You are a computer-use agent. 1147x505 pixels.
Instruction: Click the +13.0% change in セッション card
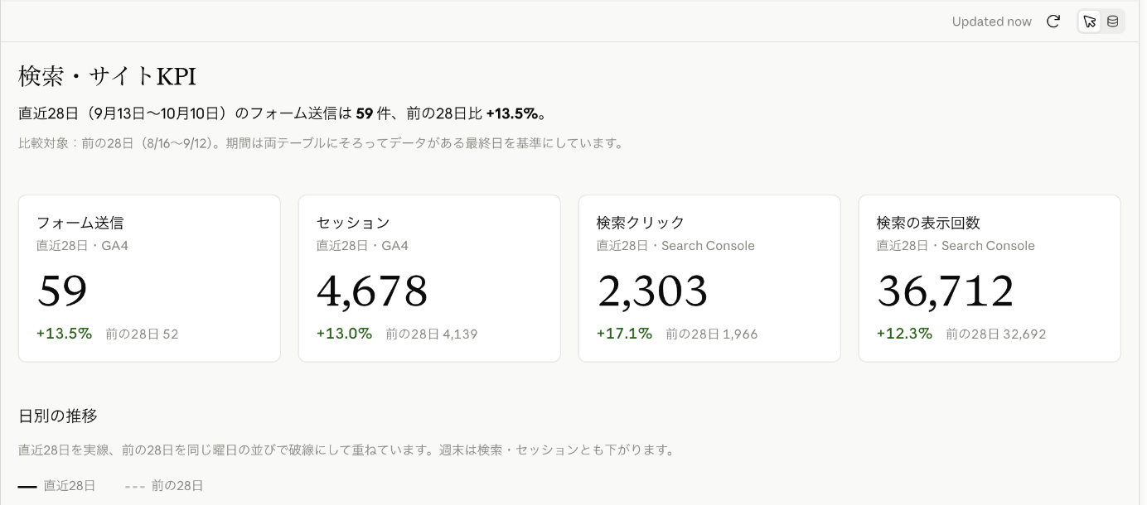click(344, 334)
